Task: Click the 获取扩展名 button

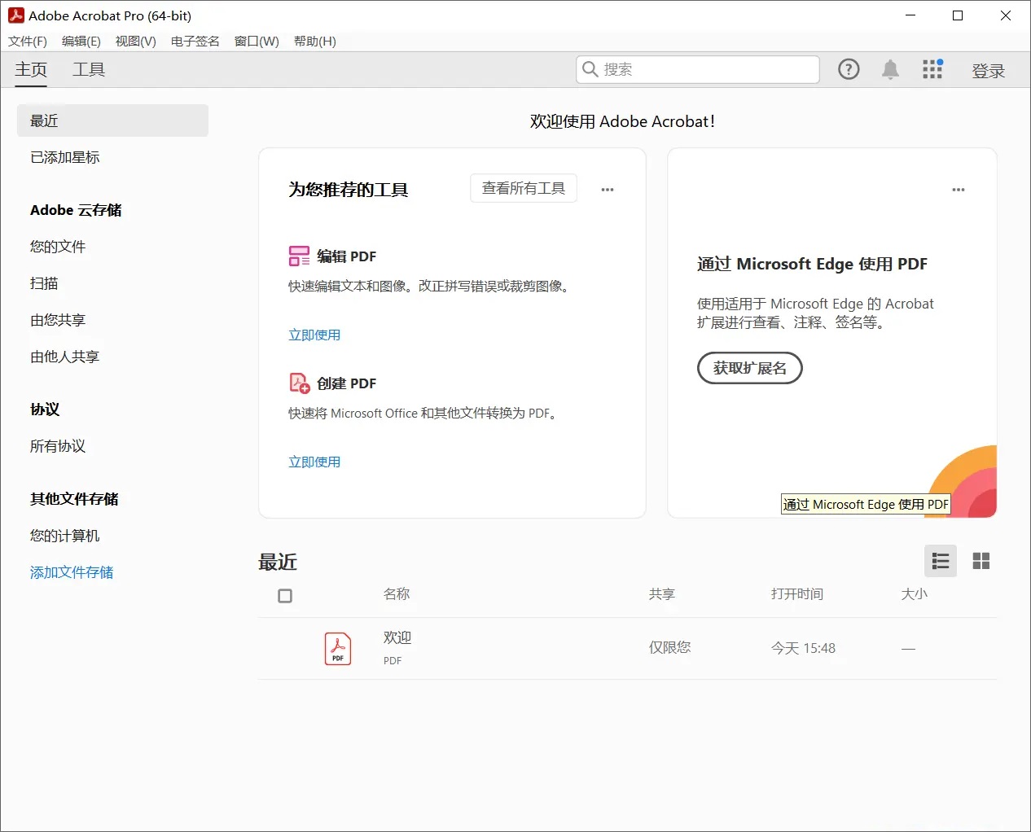Action: [750, 368]
